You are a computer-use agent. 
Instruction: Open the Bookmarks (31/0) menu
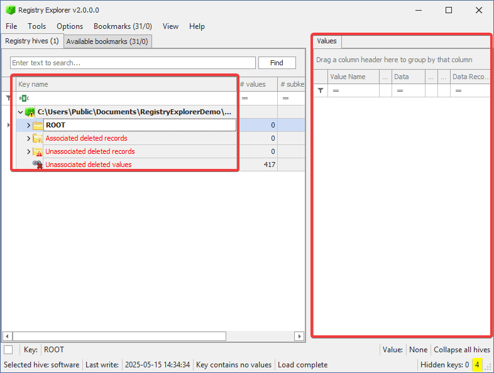(x=123, y=26)
